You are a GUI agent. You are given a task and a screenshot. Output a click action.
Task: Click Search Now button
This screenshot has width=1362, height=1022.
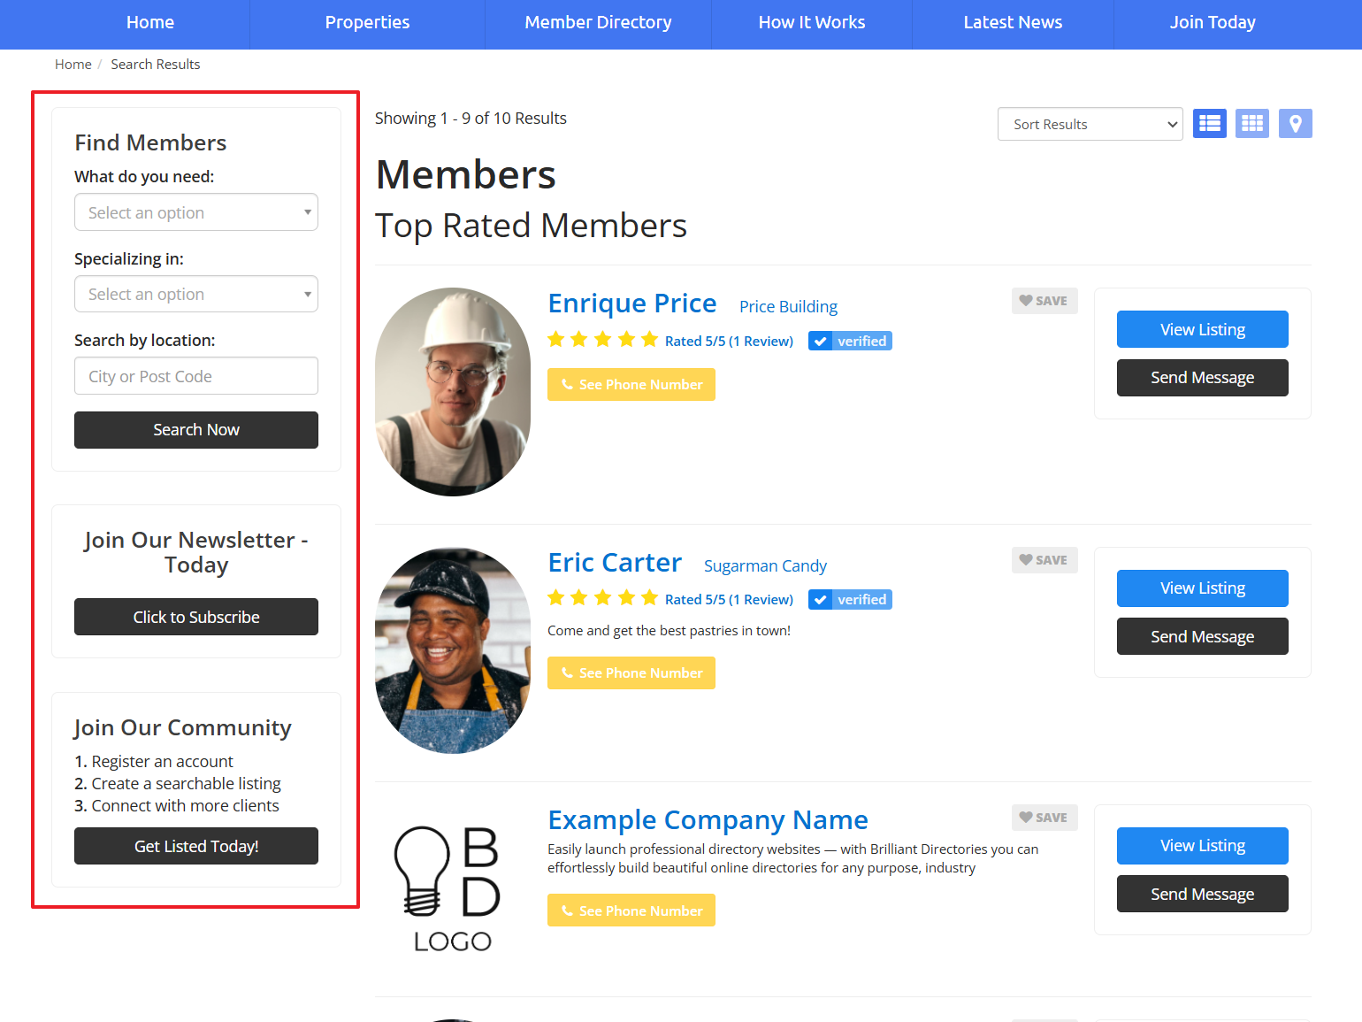pos(196,430)
